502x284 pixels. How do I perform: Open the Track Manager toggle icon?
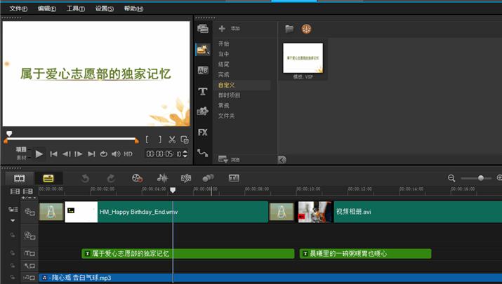13,210
